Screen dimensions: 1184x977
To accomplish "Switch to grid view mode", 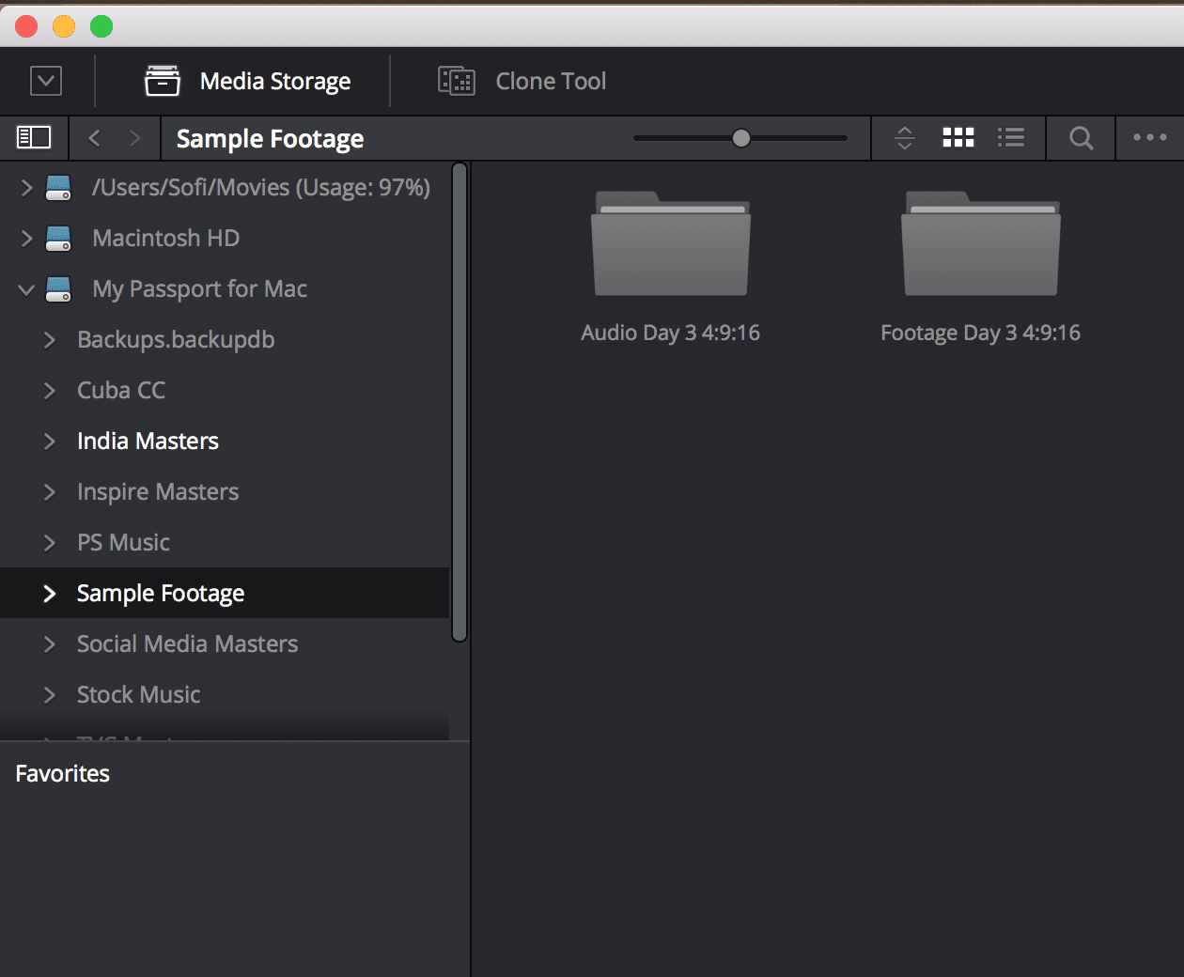I will [x=958, y=137].
